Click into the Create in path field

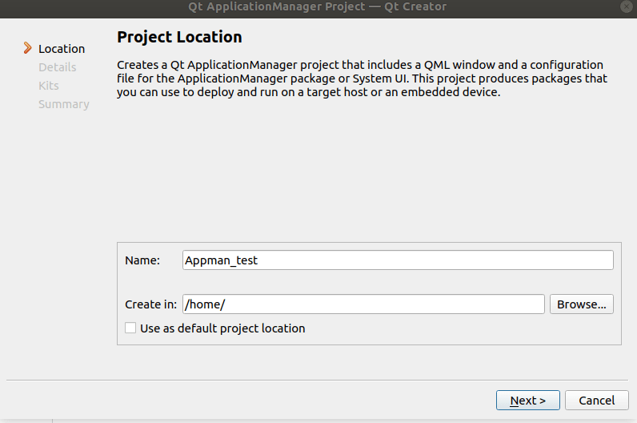point(363,304)
